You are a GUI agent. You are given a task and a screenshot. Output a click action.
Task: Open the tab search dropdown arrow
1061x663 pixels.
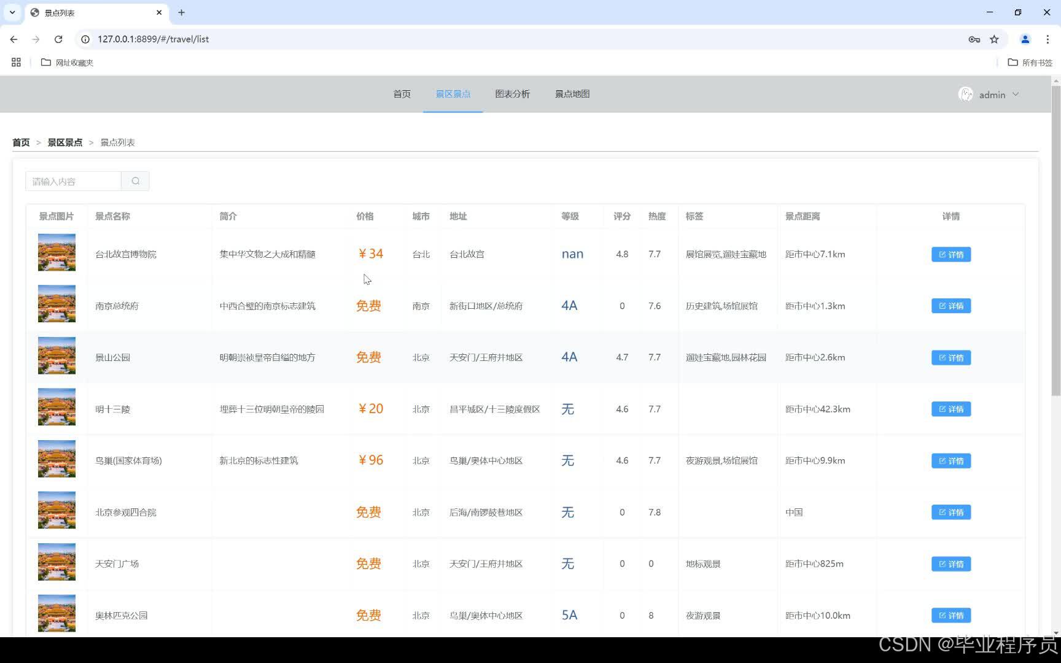(x=12, y=12)
